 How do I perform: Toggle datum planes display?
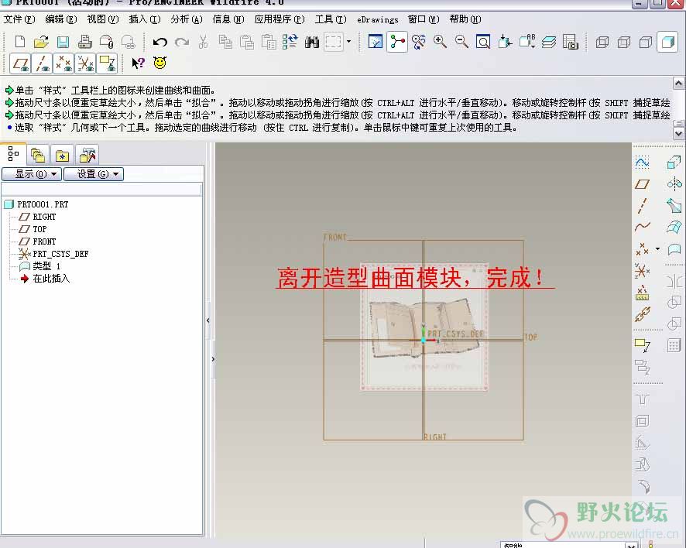[20, 63]
